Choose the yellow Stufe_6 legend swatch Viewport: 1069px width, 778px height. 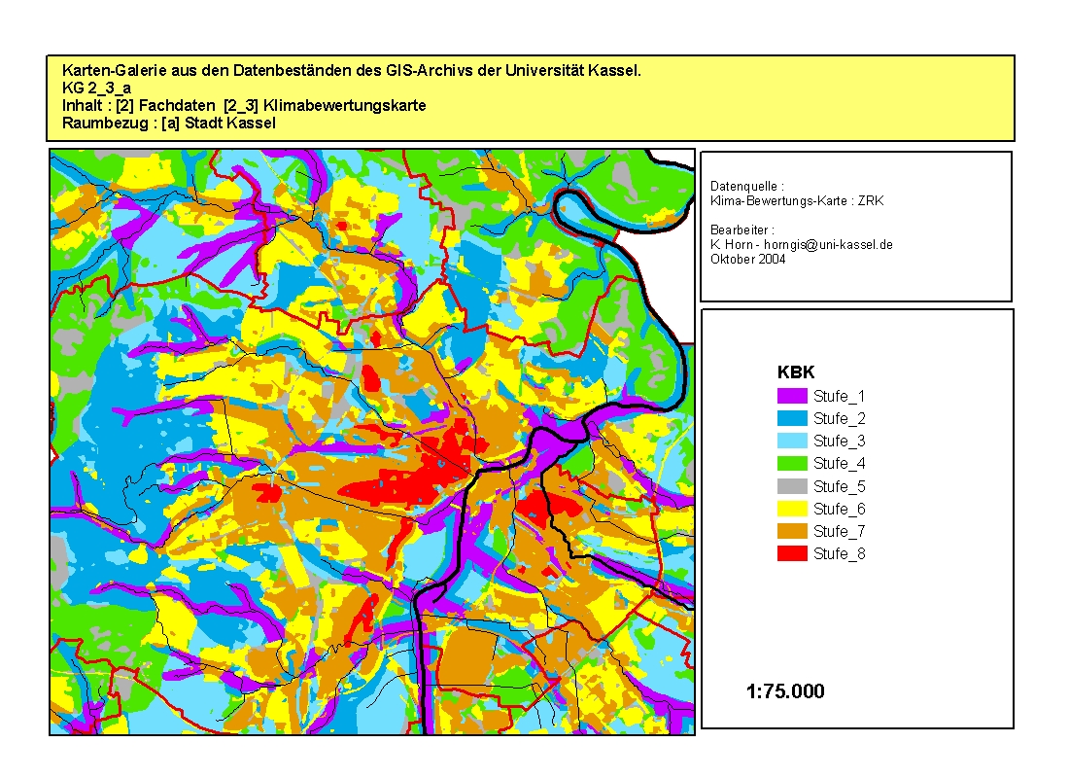pyautogui.click(x=792, y=509)
